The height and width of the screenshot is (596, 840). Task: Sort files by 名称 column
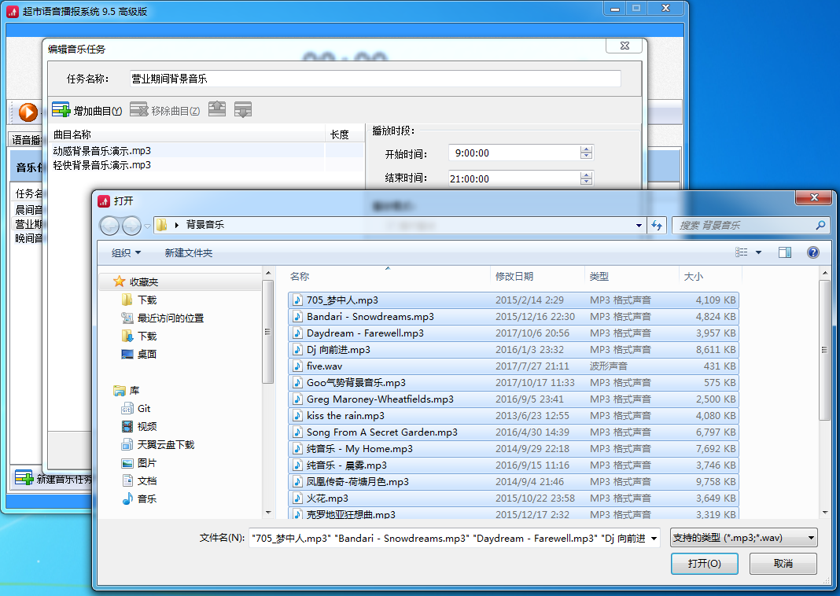[389, 276]
